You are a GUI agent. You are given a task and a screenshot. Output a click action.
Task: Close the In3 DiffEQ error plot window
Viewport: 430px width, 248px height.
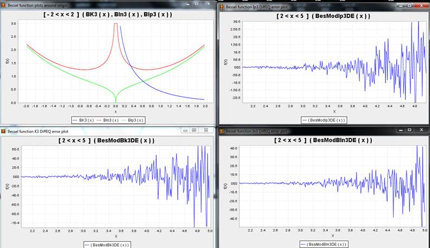coord(421,130)
